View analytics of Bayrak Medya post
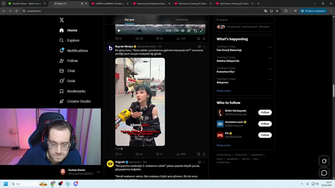Screen dimensions: 335x188 coord(181,154)
